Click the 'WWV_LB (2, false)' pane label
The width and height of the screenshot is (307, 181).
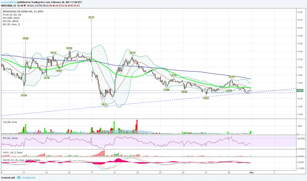(x=13, y=152)
